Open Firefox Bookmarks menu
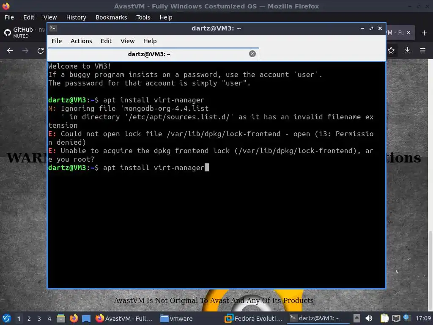The height and width of the screenshot is (325, 433). click(x=111, y=17)
